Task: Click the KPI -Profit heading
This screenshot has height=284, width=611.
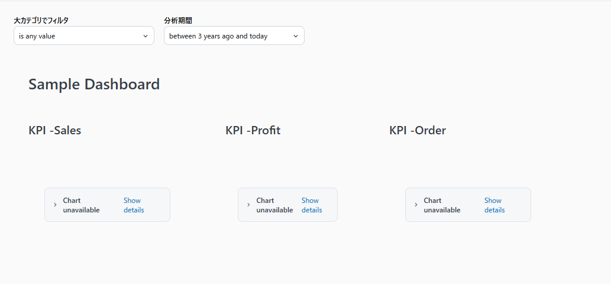Action: point(253,130)
